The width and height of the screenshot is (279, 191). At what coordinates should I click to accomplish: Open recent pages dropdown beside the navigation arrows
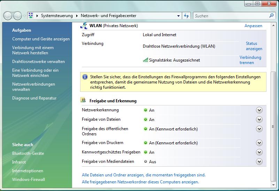click(24, 16)
